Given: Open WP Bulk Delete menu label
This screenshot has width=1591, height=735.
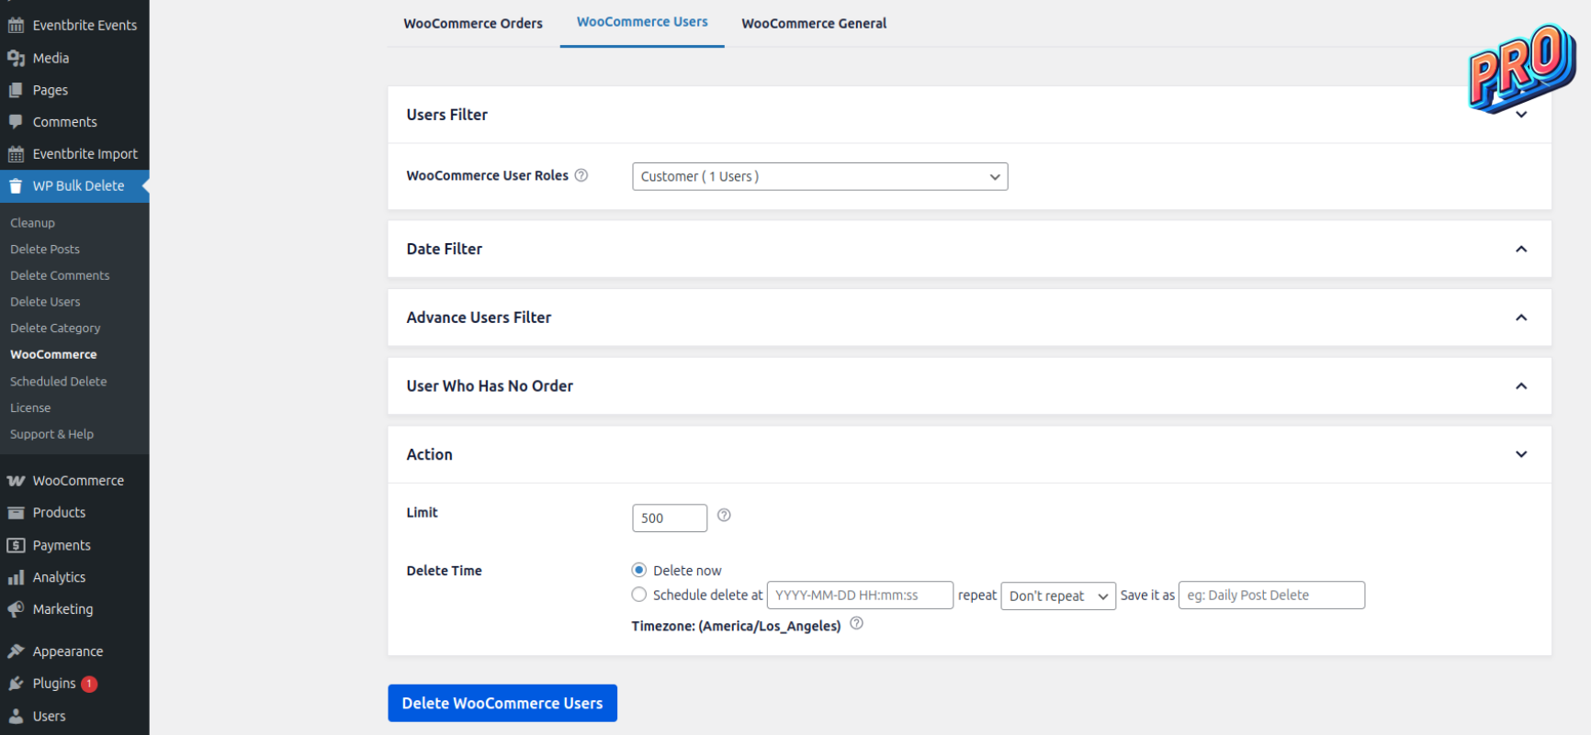Looking at the screenshot, I should [x=78, y=185].
